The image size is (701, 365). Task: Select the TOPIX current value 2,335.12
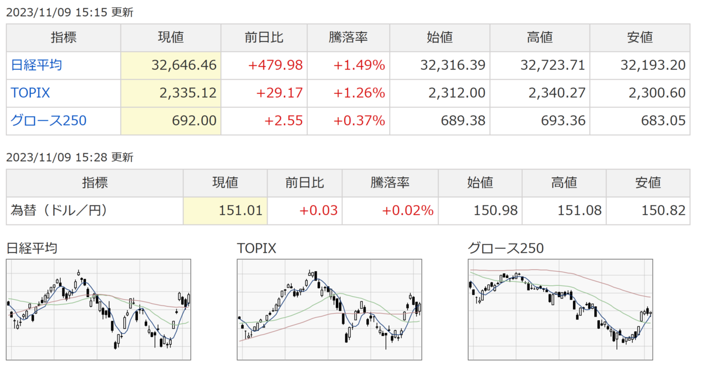click(x=188, y=93)
